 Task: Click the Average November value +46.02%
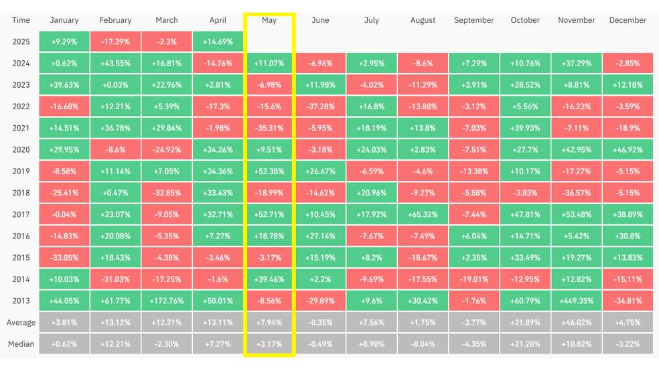click(x=577, y=322)
